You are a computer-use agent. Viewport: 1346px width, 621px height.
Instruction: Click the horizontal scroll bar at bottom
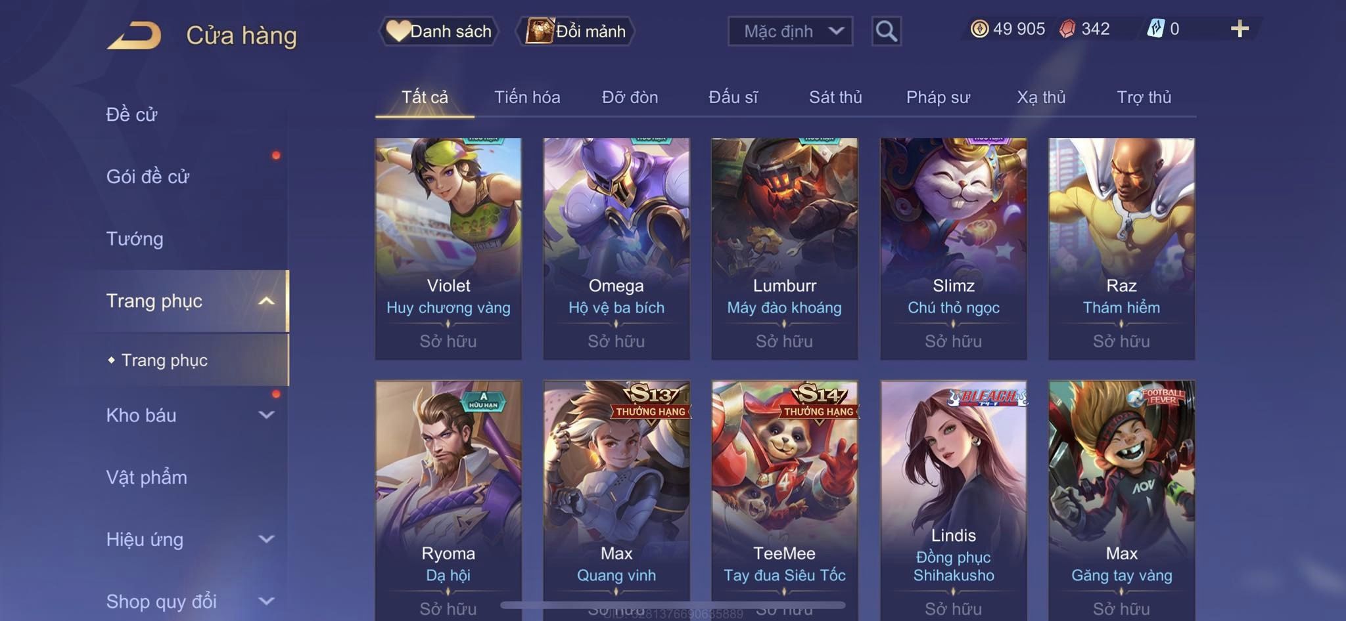pyautogui.click(x=673, y=605)
